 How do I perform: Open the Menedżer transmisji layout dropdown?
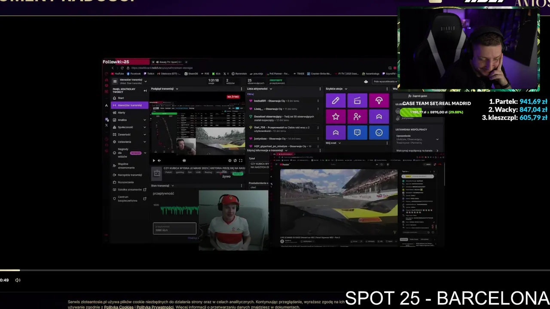click(145, 81)
